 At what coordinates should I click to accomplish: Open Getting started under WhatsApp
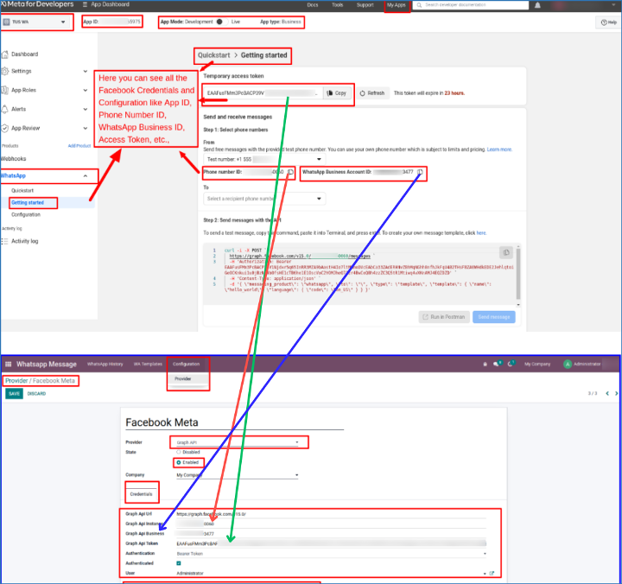pos(28,203)
